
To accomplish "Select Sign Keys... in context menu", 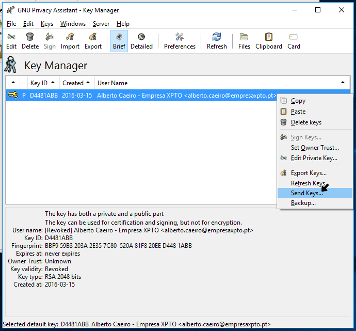I will pyautogui.click(x=315, y=137).
